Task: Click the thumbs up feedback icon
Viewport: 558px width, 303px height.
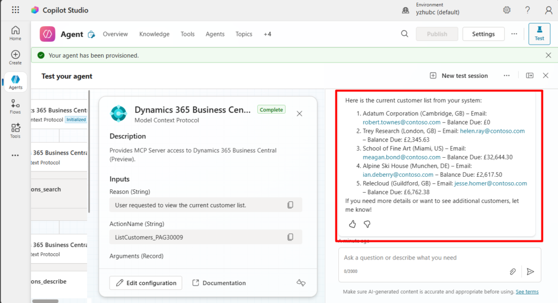Action: [352, 224]
